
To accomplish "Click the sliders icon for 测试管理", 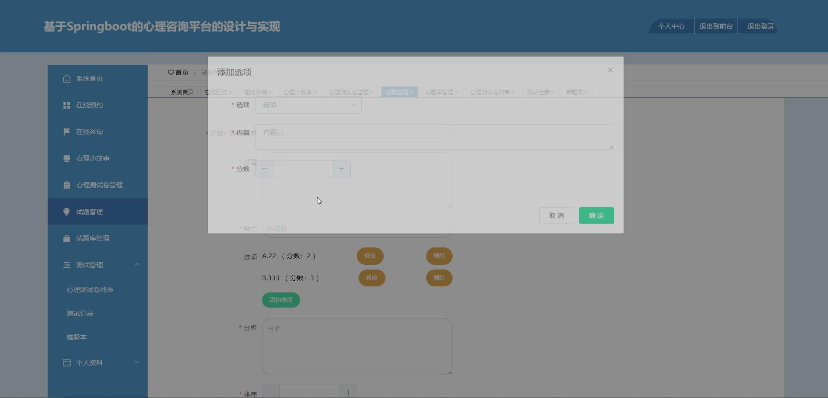I will click(66, 265).
